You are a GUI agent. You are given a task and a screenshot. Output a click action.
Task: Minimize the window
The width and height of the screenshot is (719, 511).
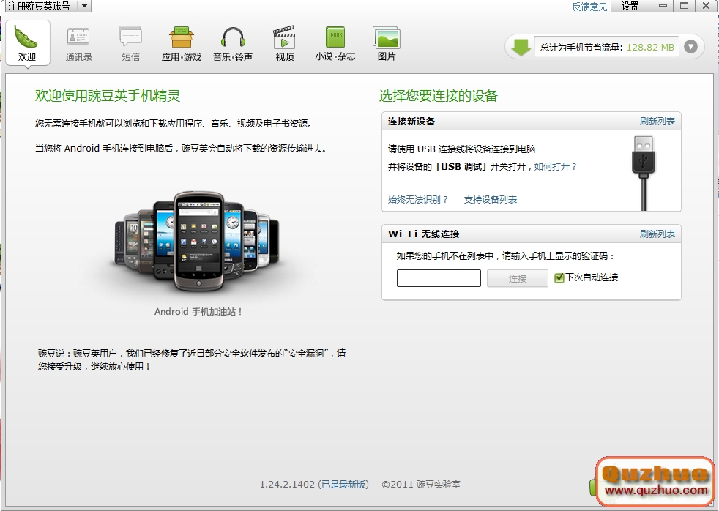point(663,6)
